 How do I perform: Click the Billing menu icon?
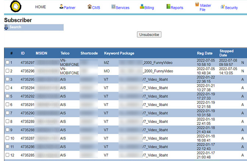click(142, 7)
